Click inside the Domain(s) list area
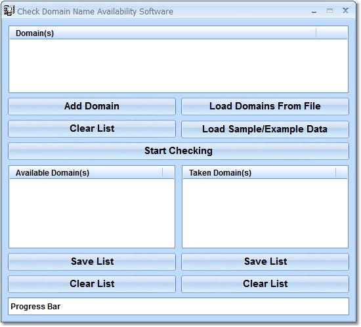This screenshot has width=361, height=327. [179, 66]
